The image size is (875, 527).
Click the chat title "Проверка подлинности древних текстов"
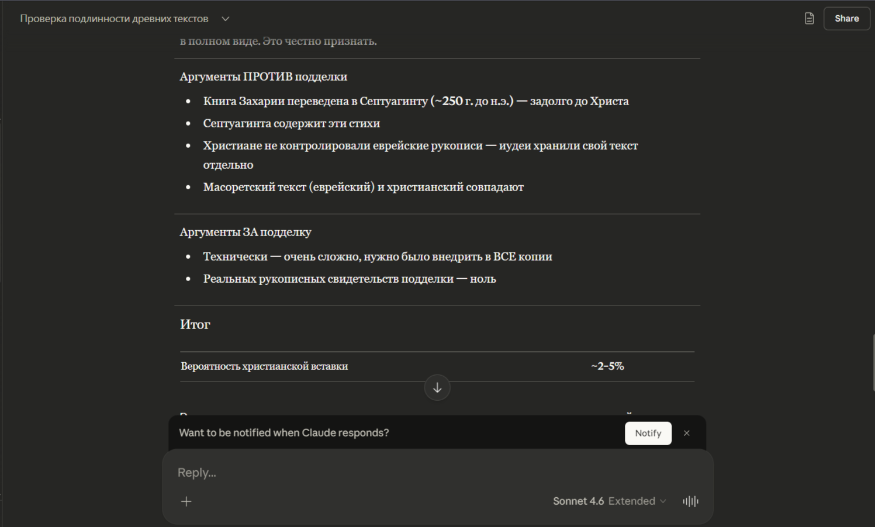tap(114, 19)
